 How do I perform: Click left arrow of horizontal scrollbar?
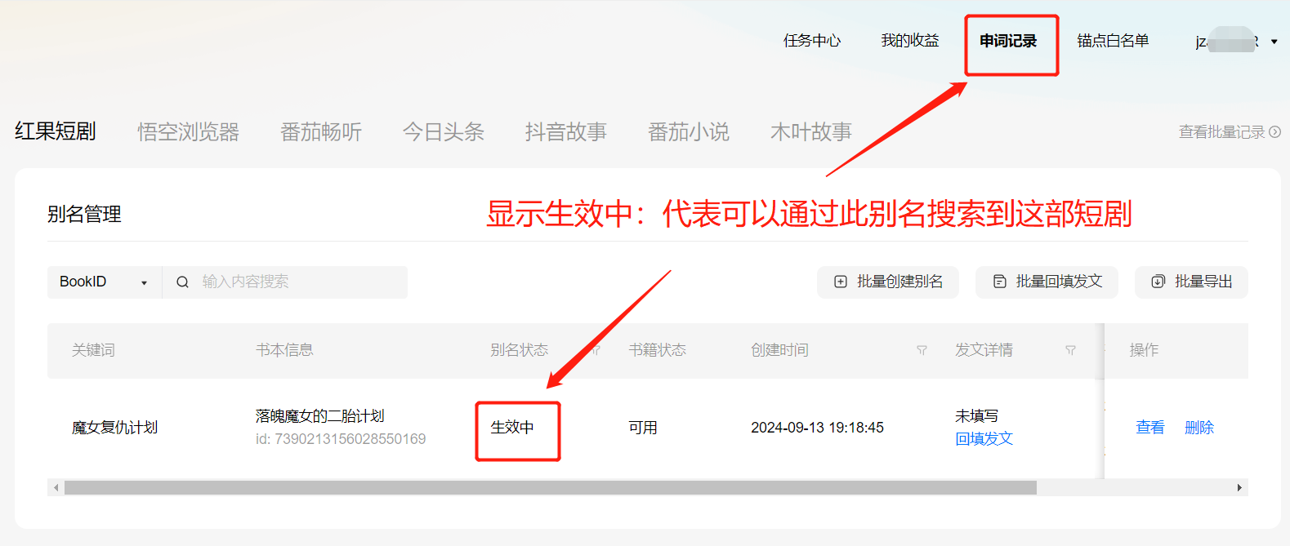(x=56, y=487)
